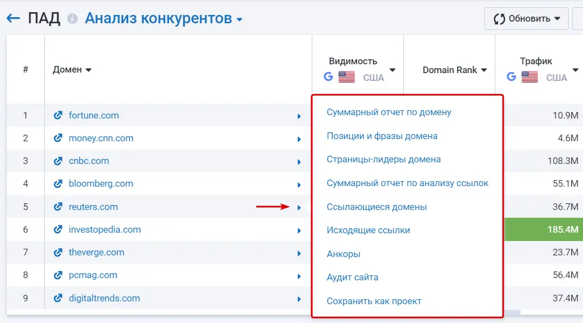Open the cnbc.com domain link
Image resolution: width=583 pixels, height=323 pixels.
89,161
